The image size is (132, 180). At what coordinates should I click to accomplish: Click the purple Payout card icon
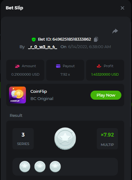click(x=58, y=66)
